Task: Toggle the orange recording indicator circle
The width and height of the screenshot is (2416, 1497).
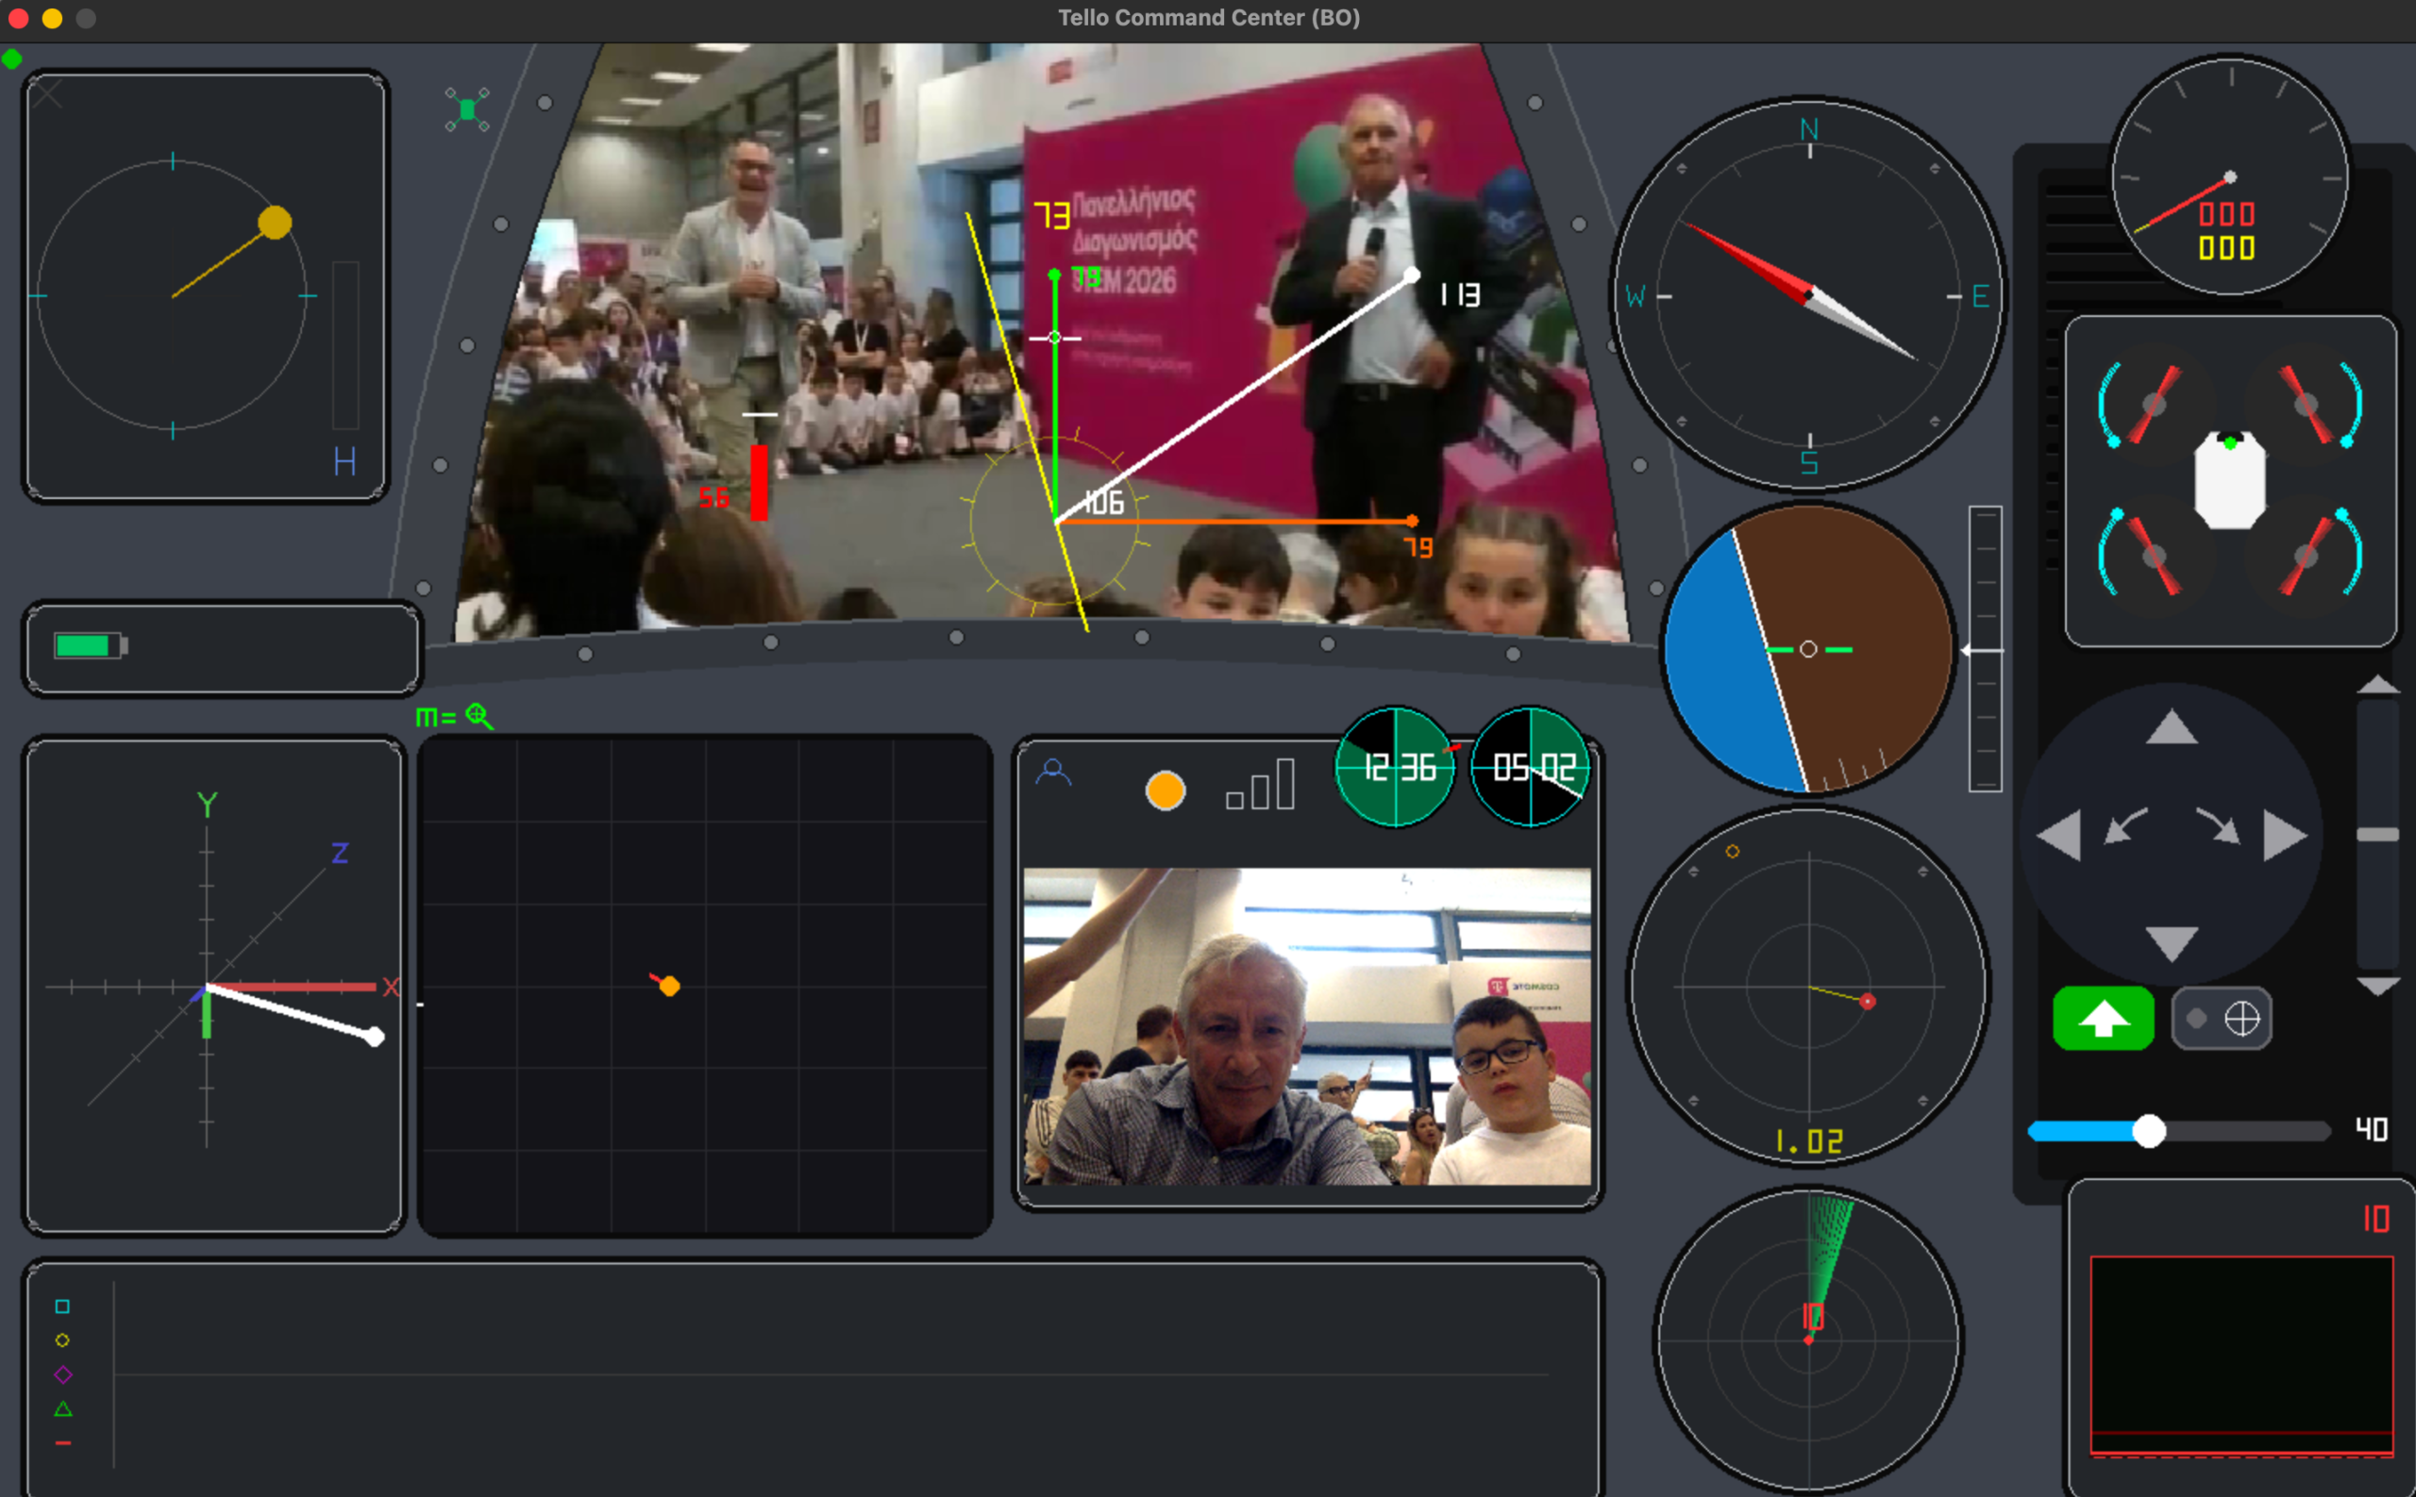Action: pos(1165,791)
